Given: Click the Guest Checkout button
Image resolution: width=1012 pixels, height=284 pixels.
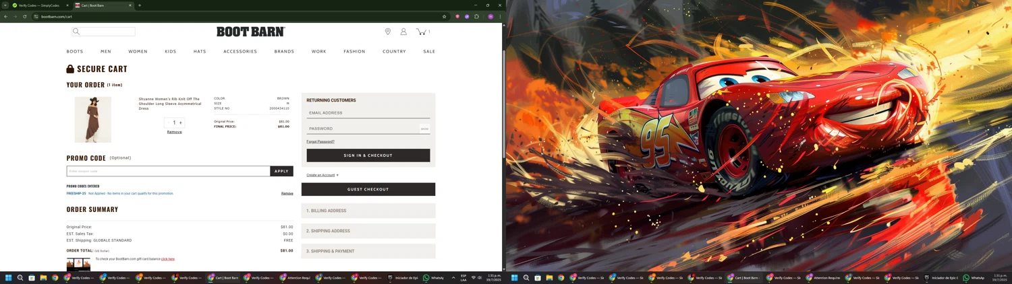Looking at the screenshot, I should tap(368, 189).
